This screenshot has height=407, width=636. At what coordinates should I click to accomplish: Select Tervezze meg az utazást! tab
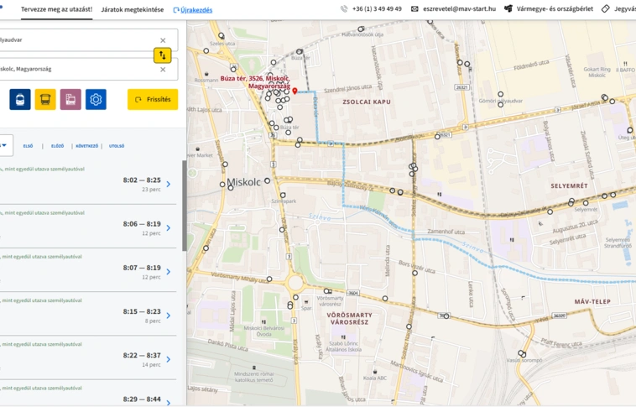(56, 9)
